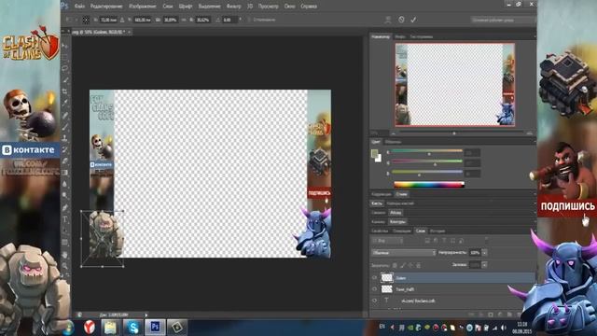
Task: Click the reference point location grid
Action: [x=86, y=20]
